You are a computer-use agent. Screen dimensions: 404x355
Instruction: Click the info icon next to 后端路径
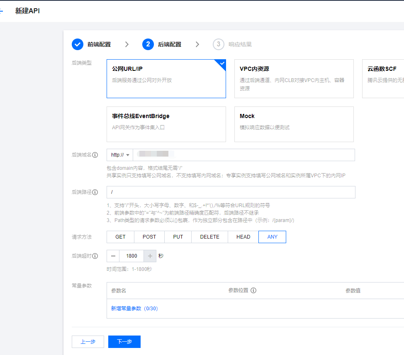pos(95,192)
